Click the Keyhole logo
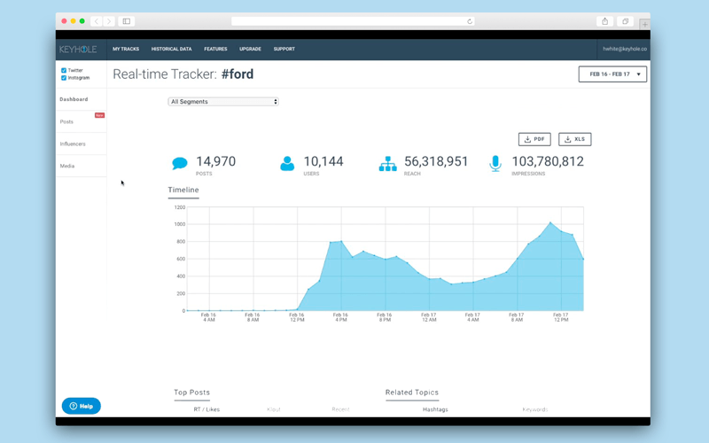 [x=78, y=50]
